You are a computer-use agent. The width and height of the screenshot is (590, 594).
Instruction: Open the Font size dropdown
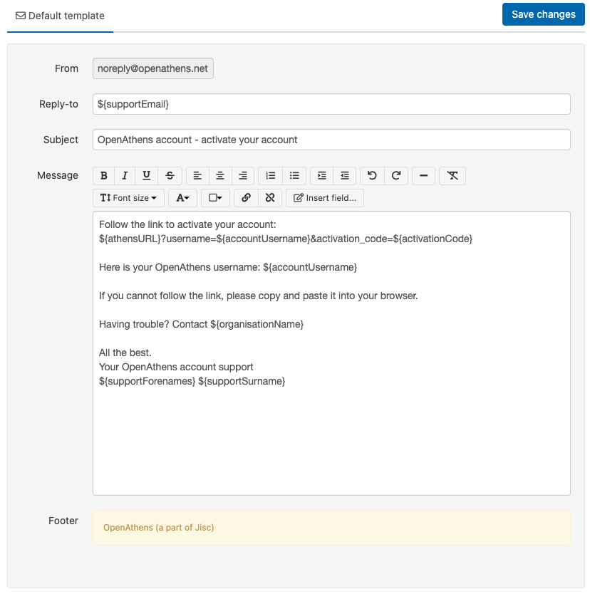point(128,198)
